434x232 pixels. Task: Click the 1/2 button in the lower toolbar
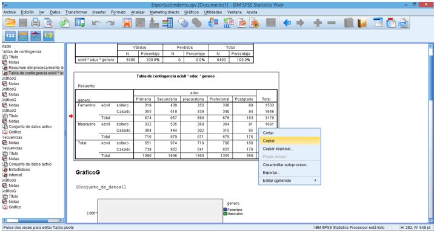[48, 36]
